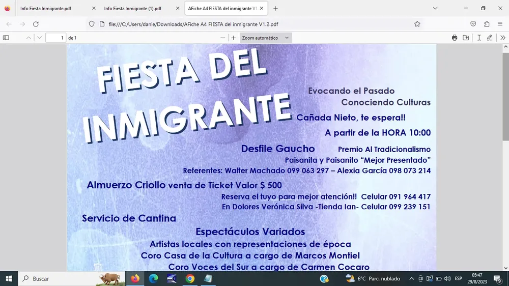The width and height of the screenshot is (509, 286).
Task: Open the Firefox application menu
Action: tap(500, 24)
